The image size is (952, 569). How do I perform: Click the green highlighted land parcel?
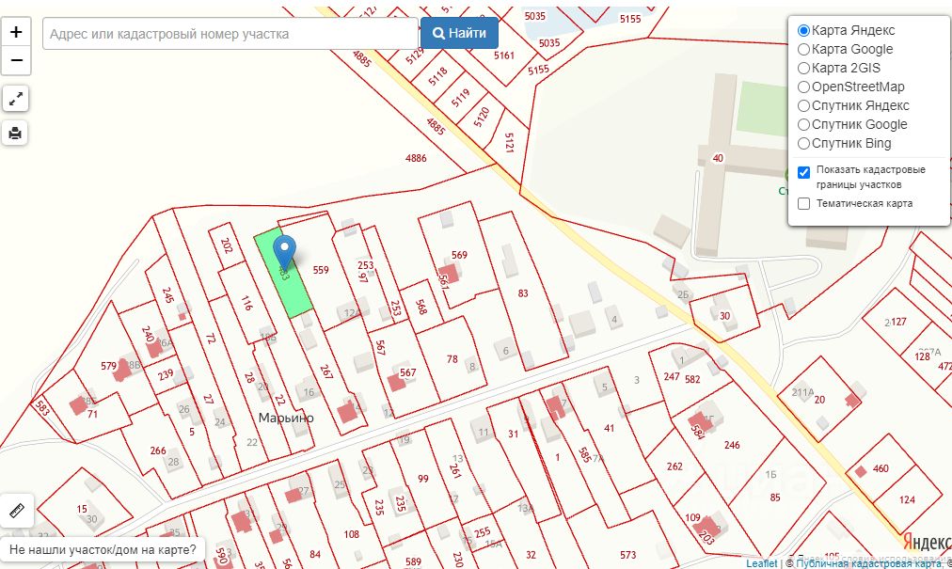(x=292, y=292)
